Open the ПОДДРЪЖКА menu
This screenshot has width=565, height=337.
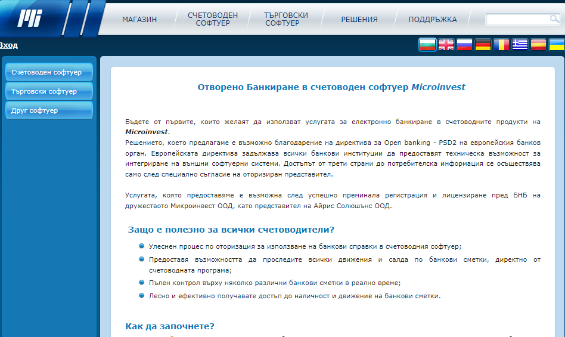click(433, 20)
